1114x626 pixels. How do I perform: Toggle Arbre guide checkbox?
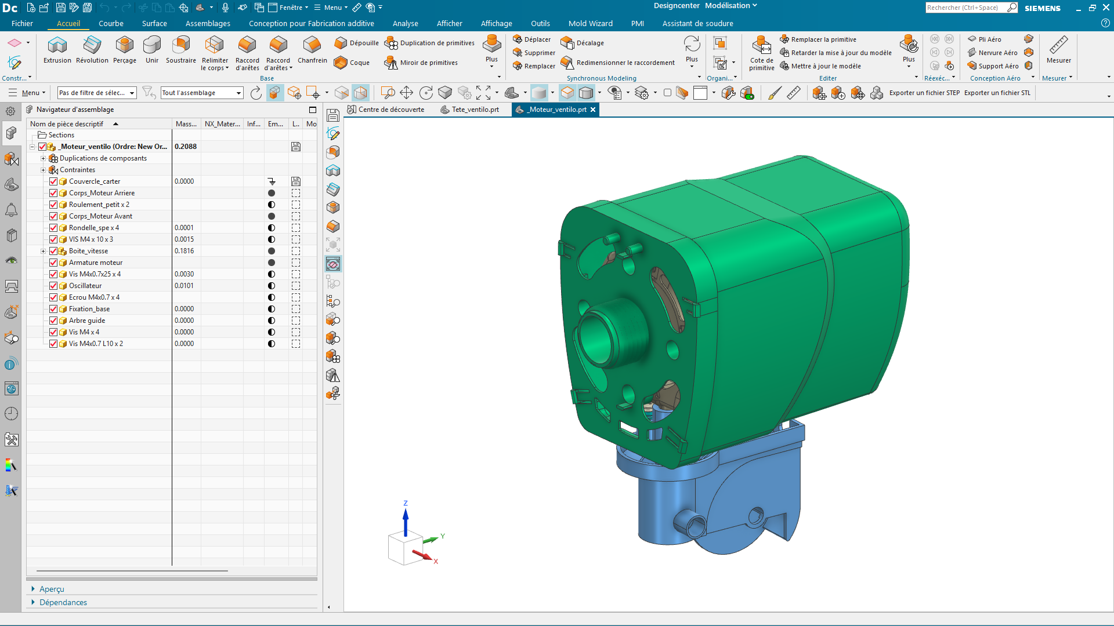53,321
